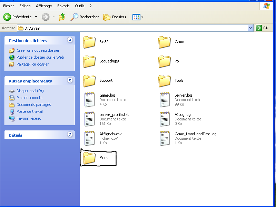Toggle the Dossiers folders pane
The width and height of the screenshot is (276, 207).
[x=115, y=17]
